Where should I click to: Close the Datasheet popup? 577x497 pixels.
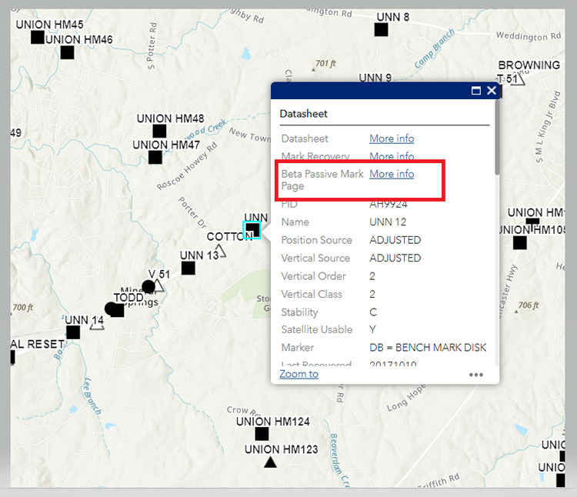[491, 91]
